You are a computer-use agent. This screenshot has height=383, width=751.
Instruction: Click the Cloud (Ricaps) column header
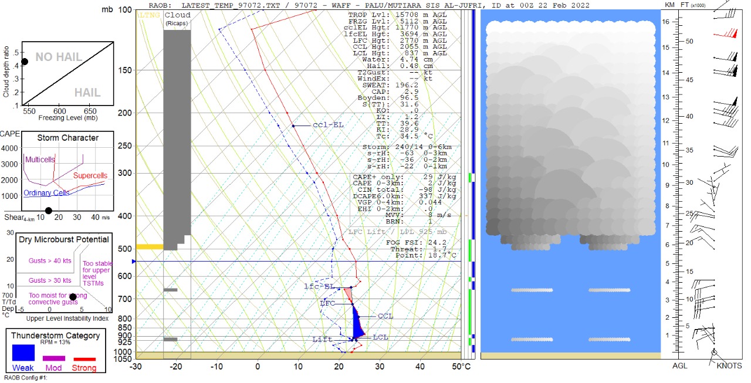click(x=177, y=18)
